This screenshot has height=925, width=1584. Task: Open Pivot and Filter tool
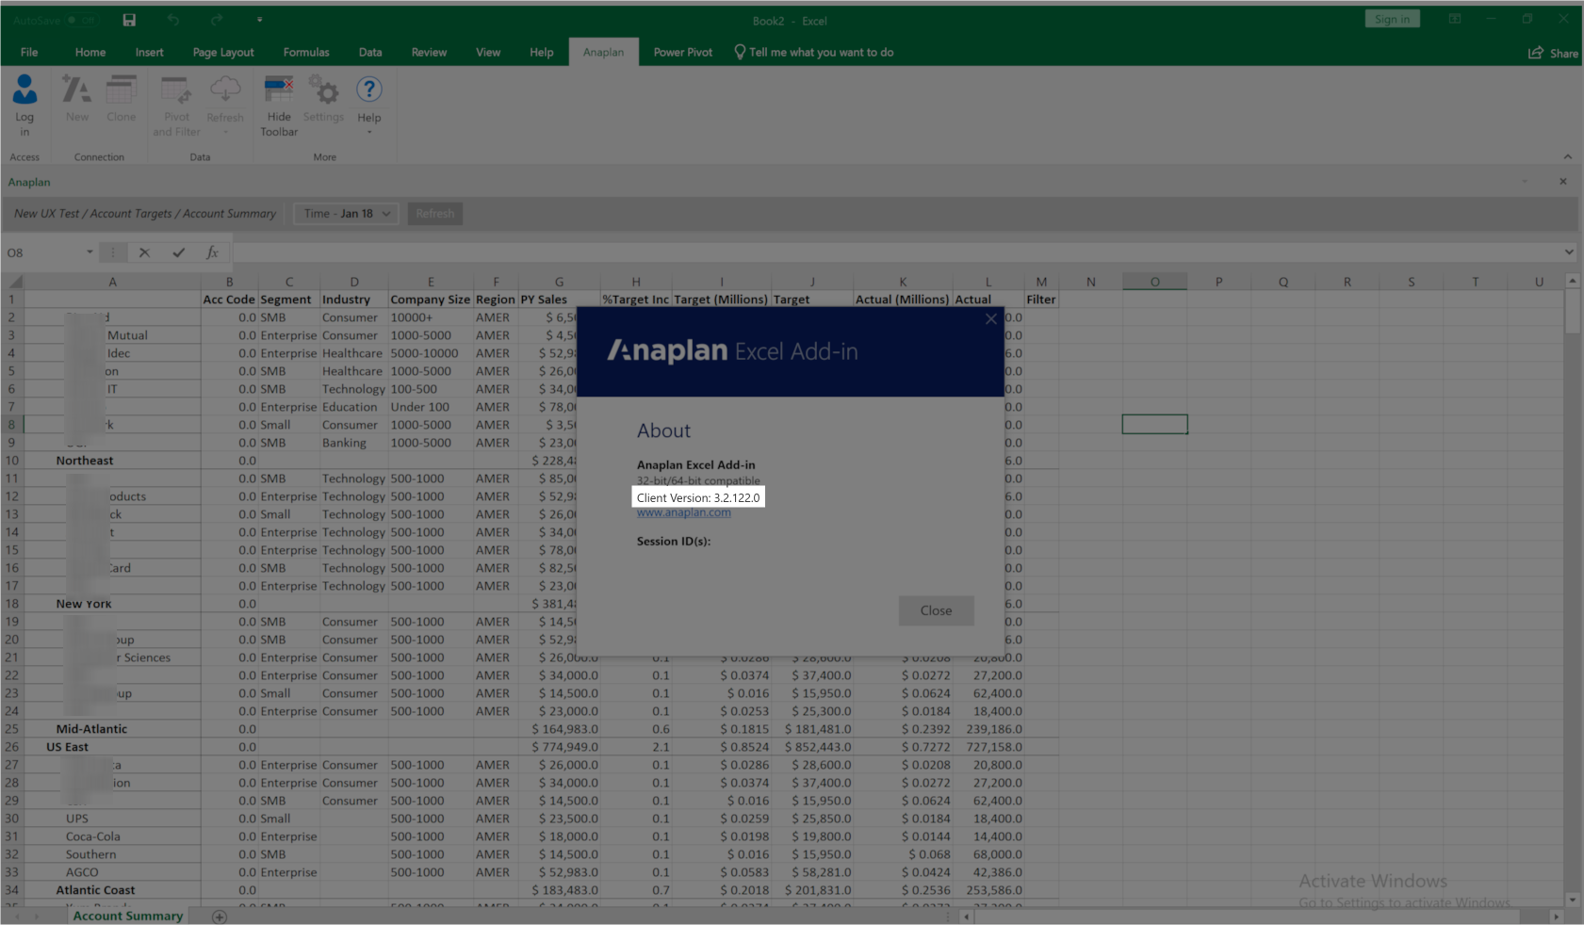pyautogui.click(x=176, y=90)
